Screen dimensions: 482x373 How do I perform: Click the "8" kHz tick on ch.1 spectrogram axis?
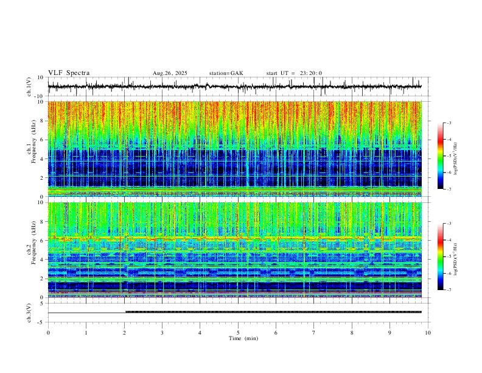[x=42, y=121]
